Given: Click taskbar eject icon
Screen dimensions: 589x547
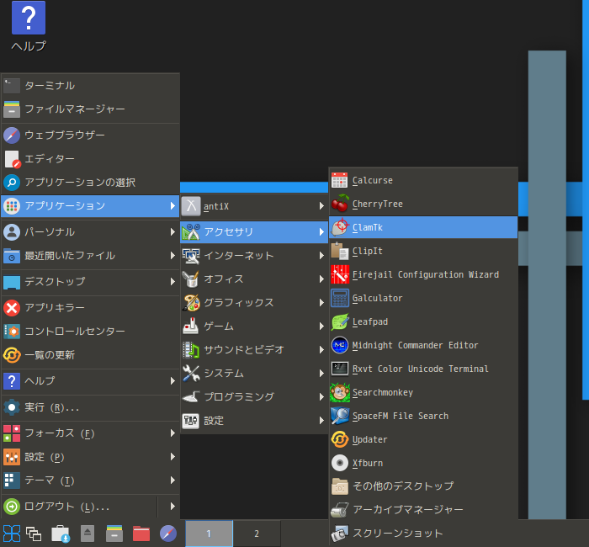Looking at the screenshot, I should 88,534.
